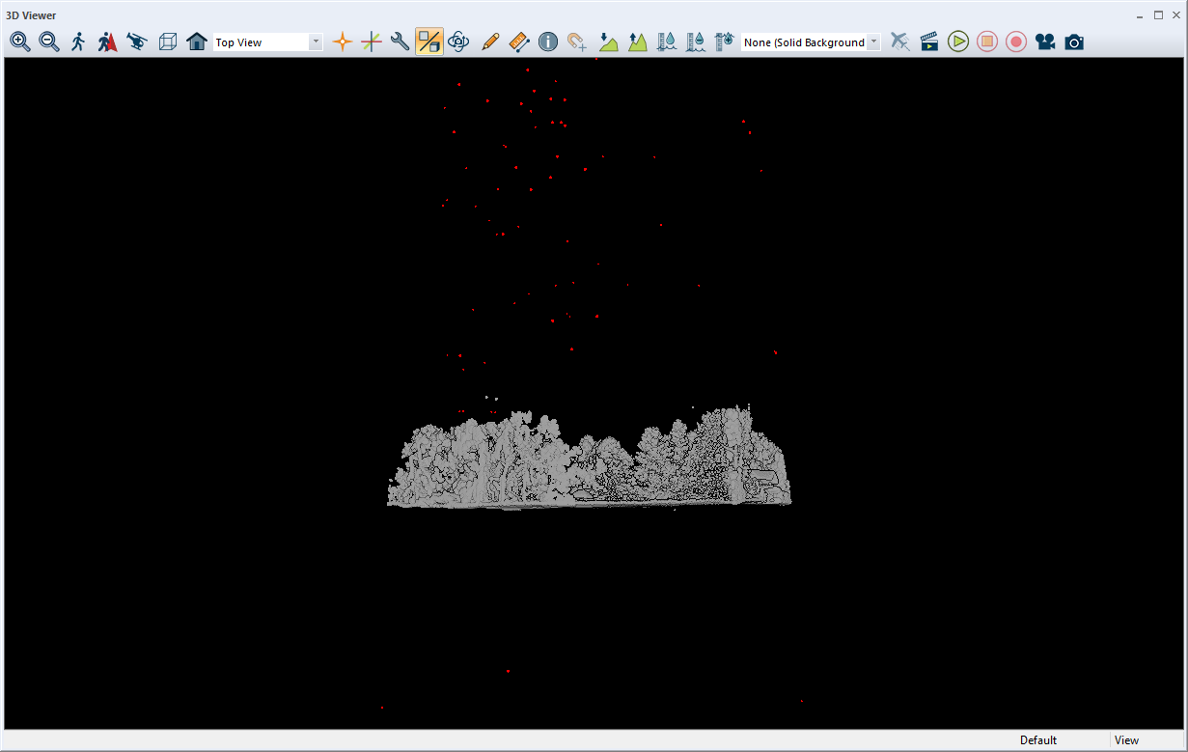Image resolution: width=1188 pixels, height=752 pixels.
Task: Open the 3D viewer settings wrench
Action: pos(399,42)
